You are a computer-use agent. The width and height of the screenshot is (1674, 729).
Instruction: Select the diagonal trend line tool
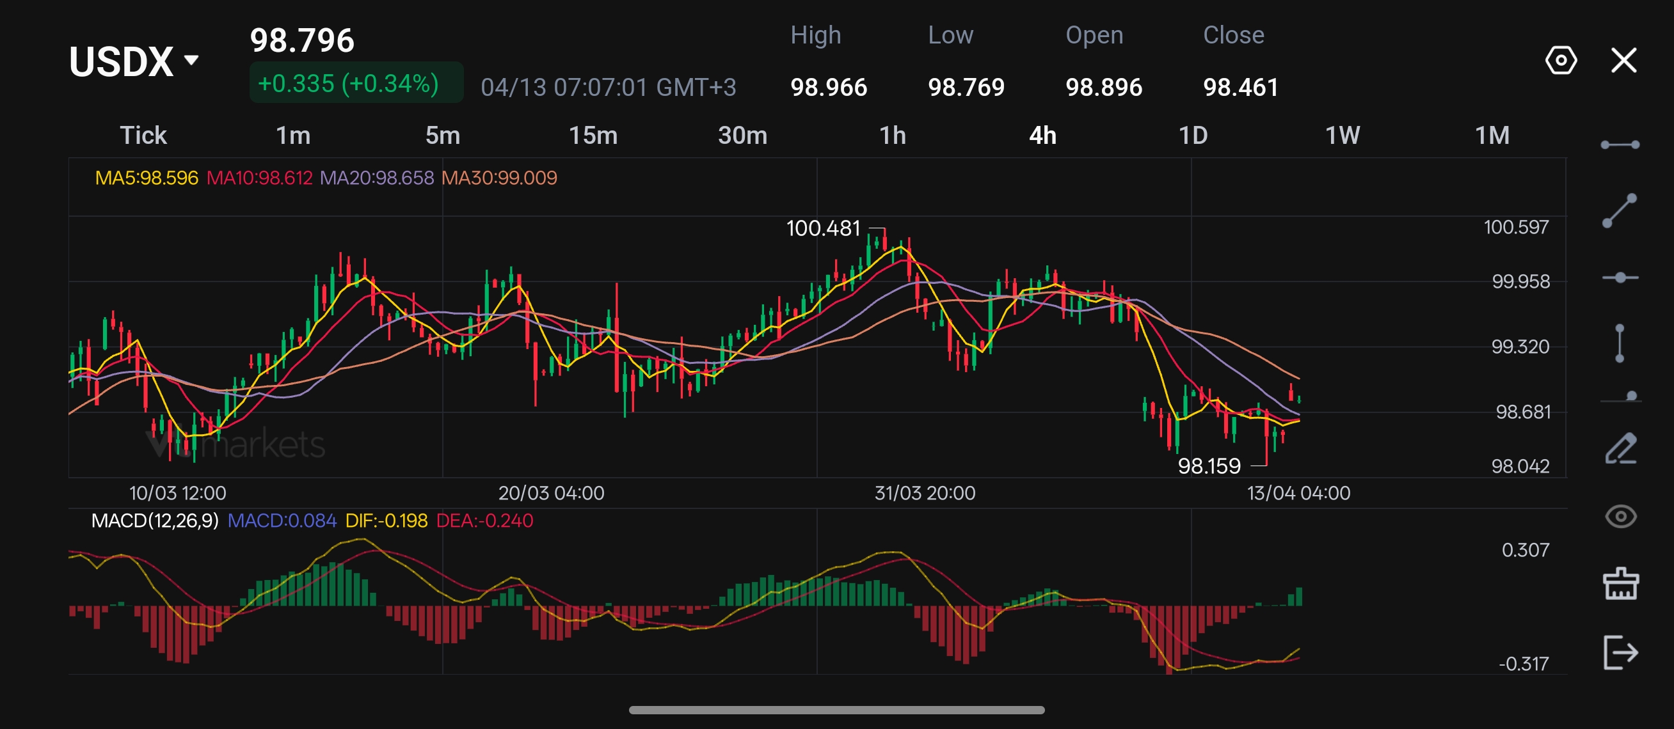click(1620, 211)
